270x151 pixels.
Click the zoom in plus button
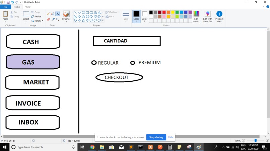click(267, 141)
